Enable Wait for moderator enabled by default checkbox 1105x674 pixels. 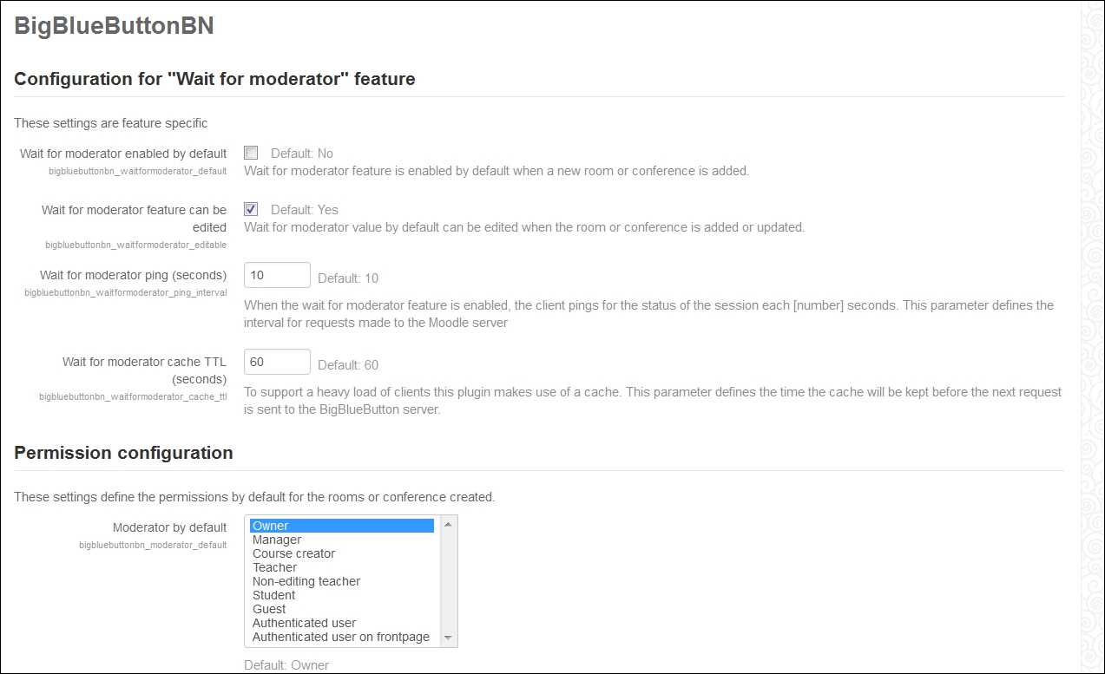[x=251, y=153]
